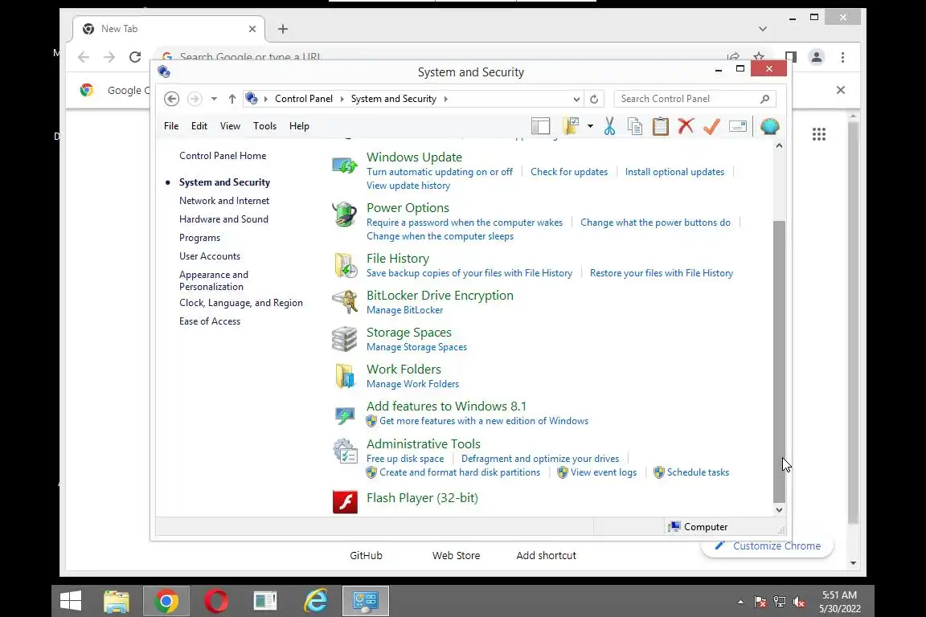Open File Explorer from the taskbar
This screenshot has width=926, height=617.
coord(117,602)
